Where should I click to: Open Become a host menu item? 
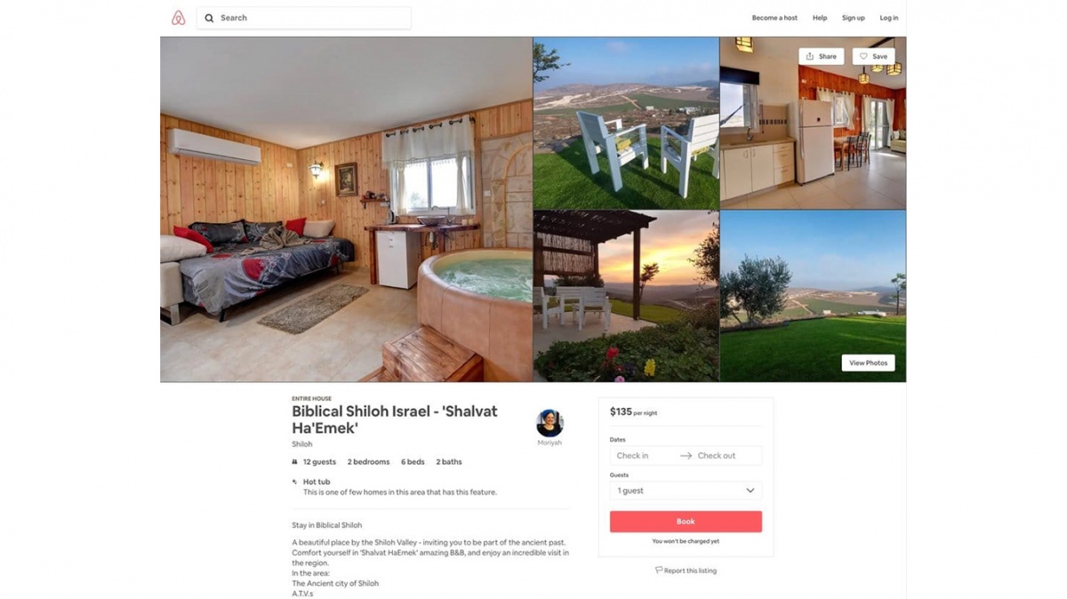(x=774, y=18)
